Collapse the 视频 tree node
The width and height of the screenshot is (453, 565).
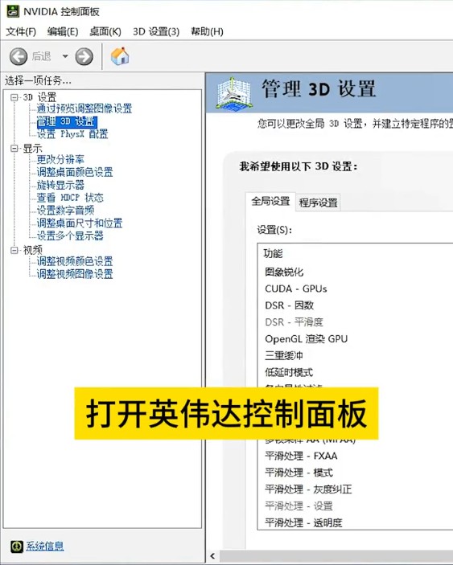pos(14,250)
